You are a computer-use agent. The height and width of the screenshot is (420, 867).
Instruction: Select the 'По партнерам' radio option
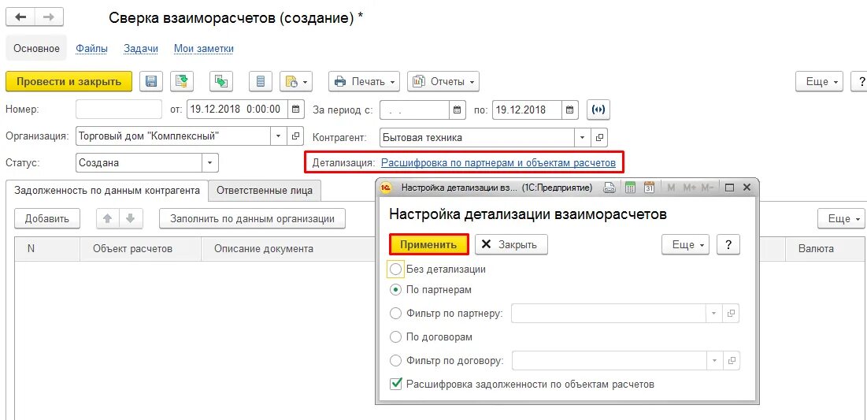395,289
